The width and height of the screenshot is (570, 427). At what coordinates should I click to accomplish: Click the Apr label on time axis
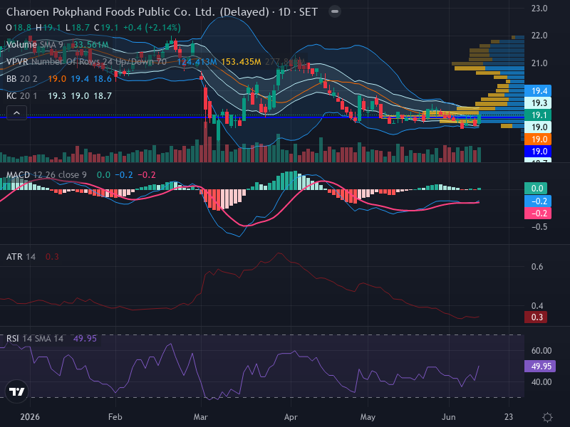coord(291,417)
